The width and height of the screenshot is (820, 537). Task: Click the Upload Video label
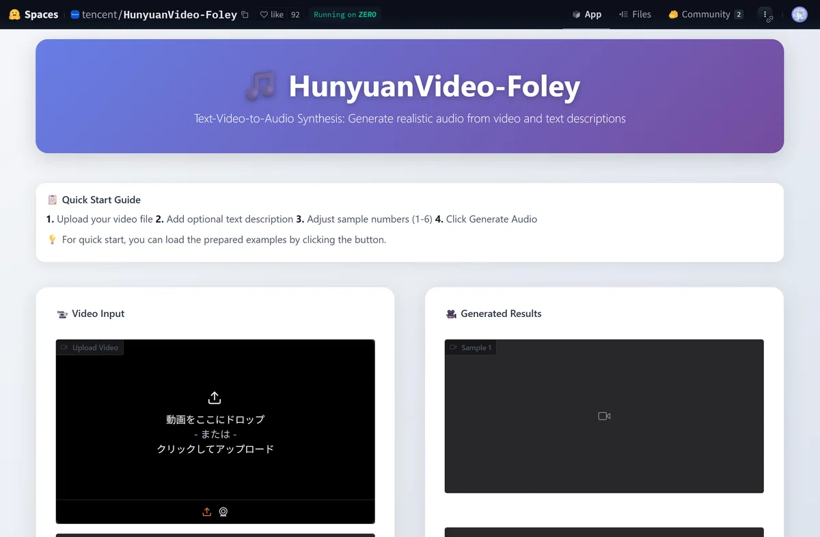tap(90, 348)
